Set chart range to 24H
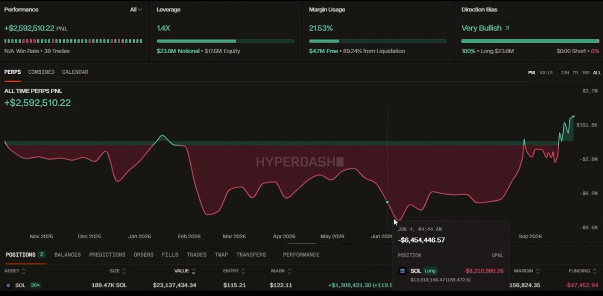This screenshot has width=603, height=296. (565, 73)
